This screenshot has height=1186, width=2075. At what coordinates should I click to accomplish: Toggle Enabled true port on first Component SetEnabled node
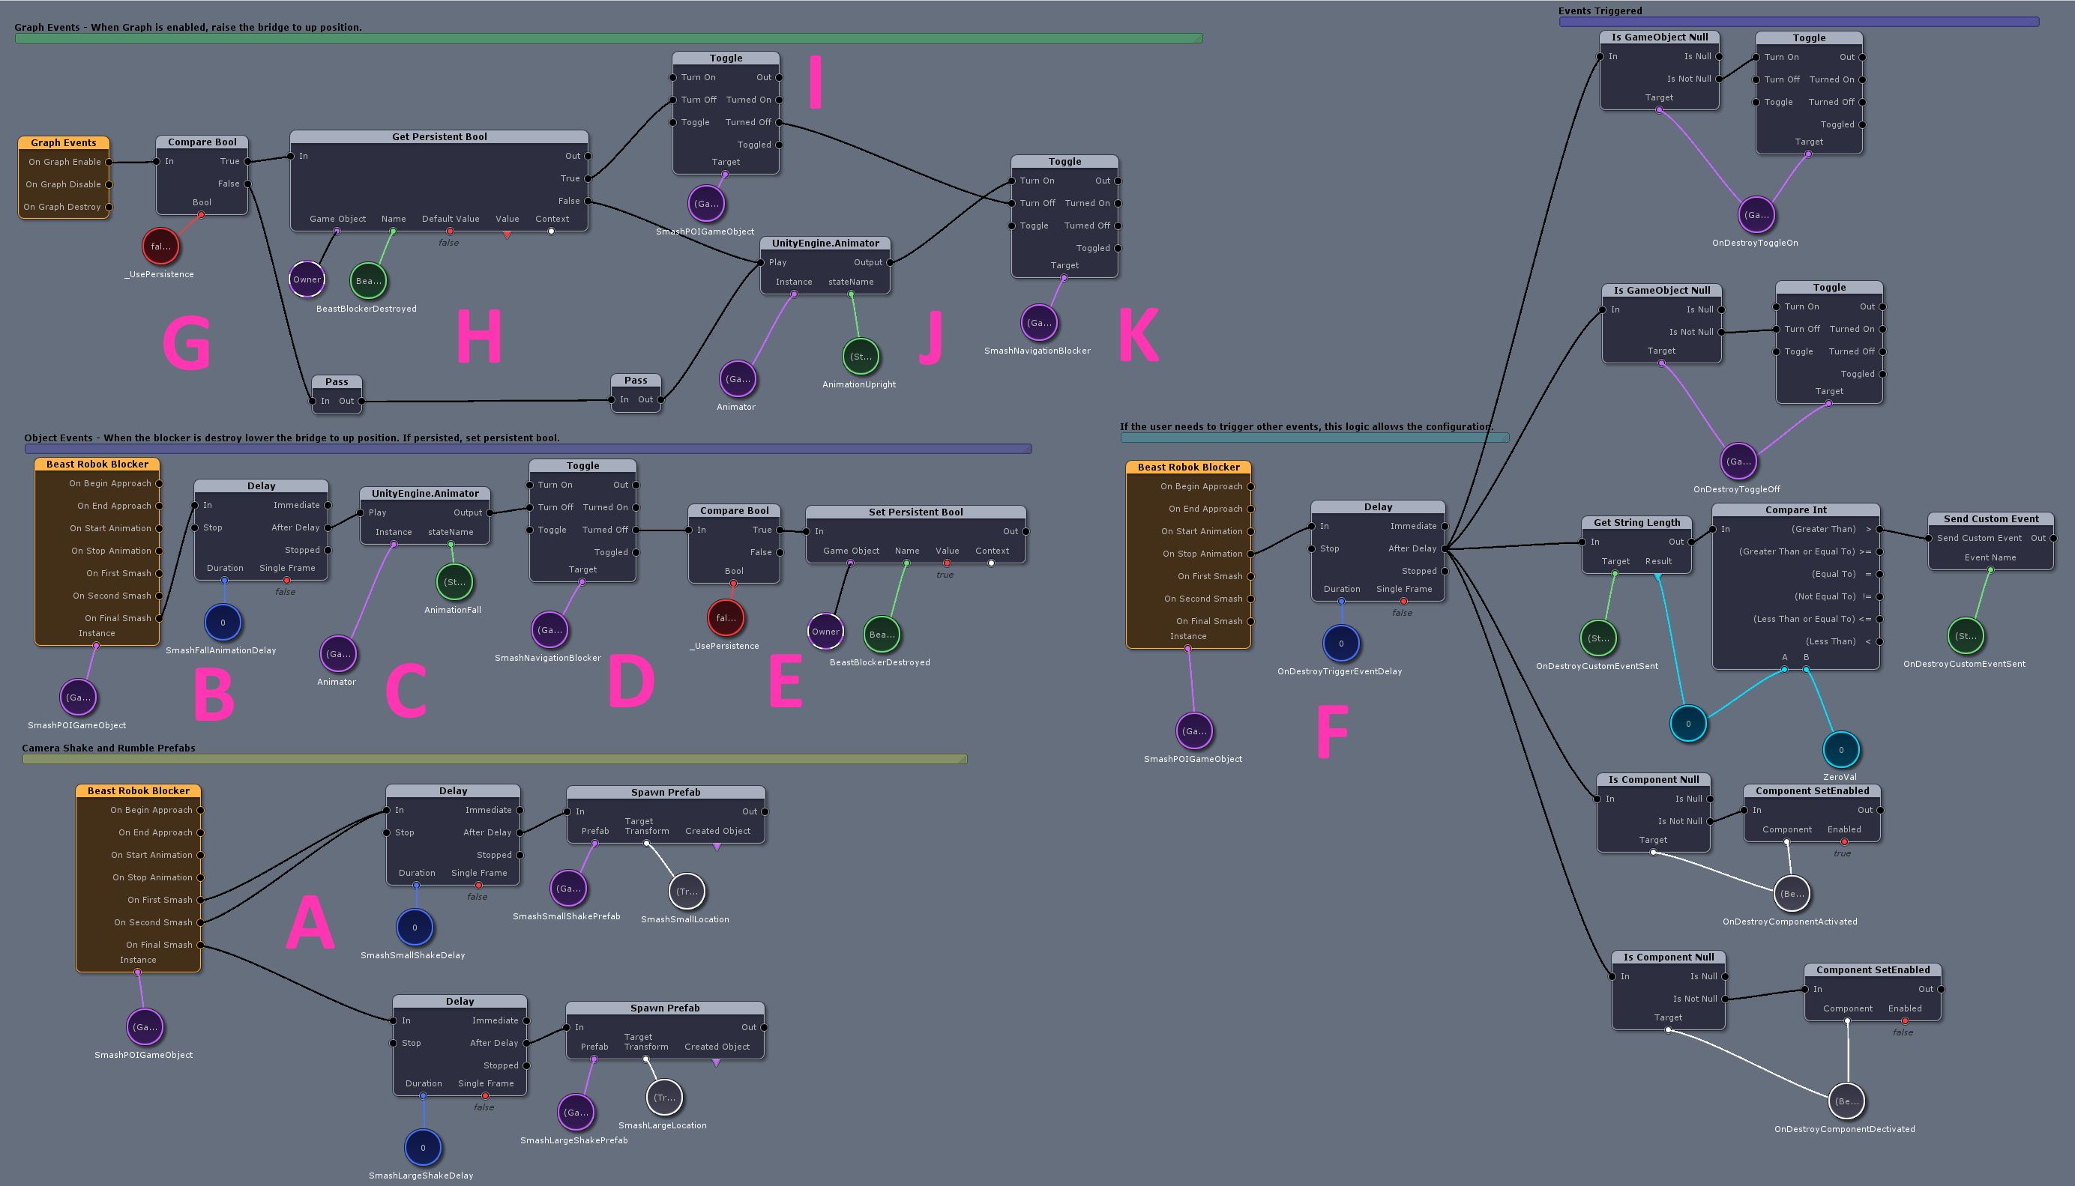click(1843, 841)
